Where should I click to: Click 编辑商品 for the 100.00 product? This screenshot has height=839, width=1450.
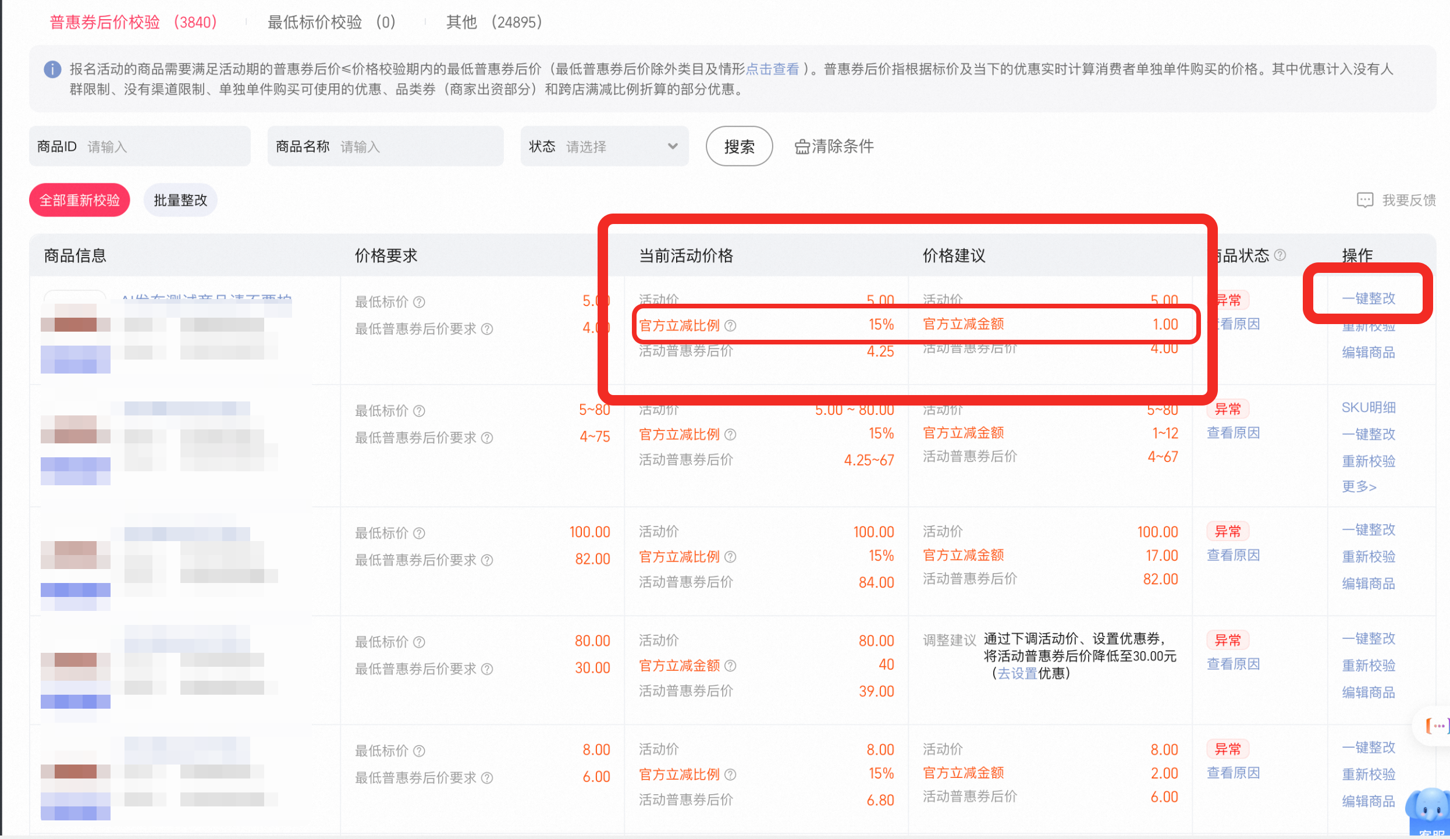(x=1369, y=584)
